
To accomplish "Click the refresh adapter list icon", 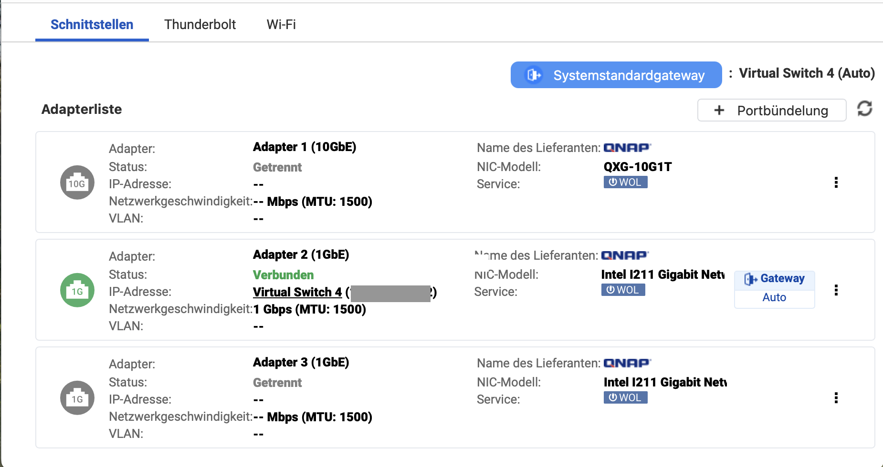I will (864, 109).
